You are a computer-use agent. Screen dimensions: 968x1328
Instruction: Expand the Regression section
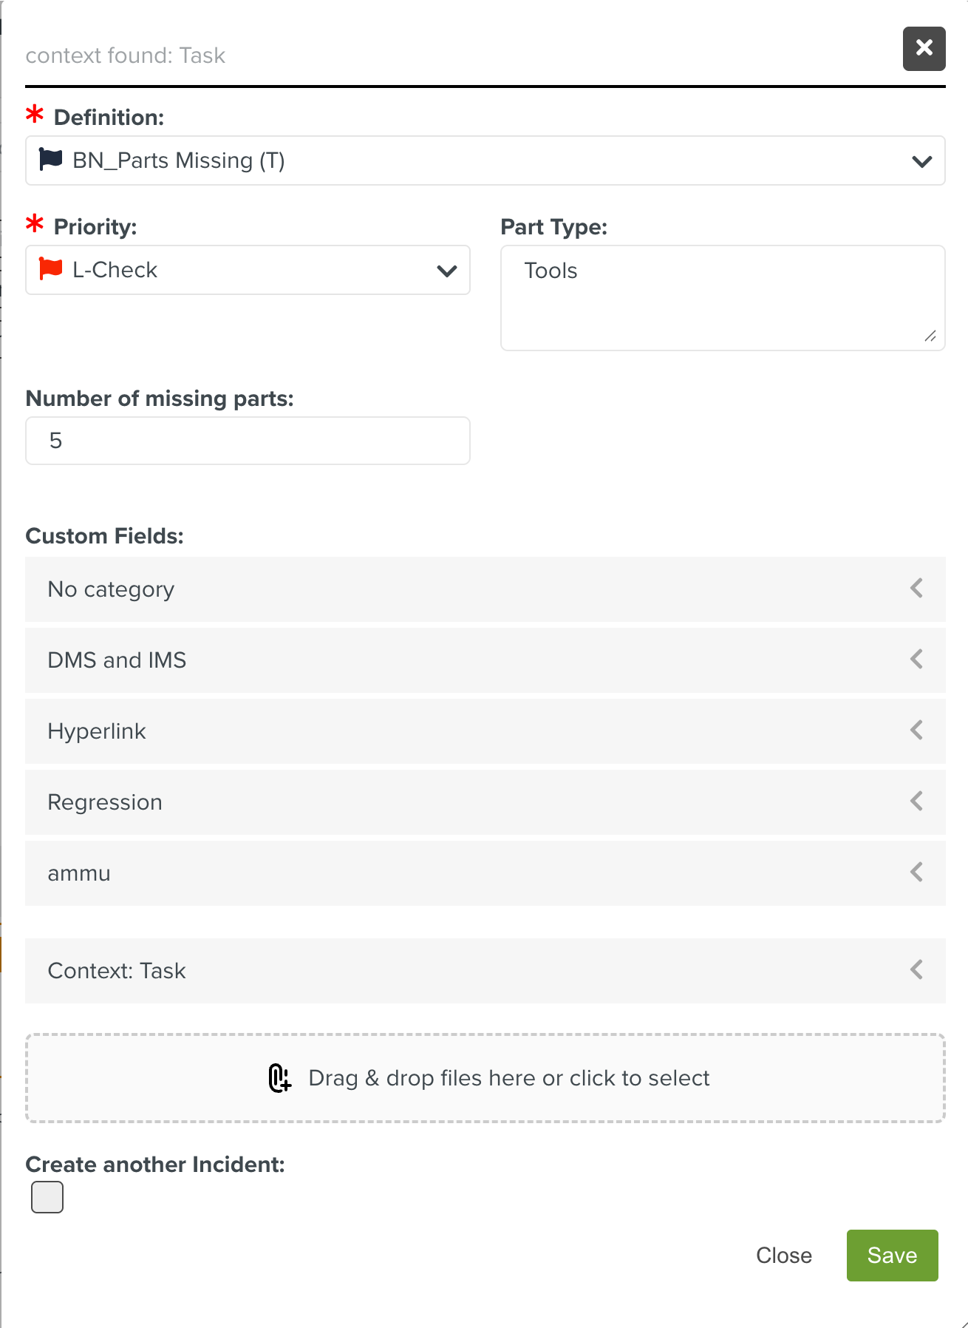485,802
